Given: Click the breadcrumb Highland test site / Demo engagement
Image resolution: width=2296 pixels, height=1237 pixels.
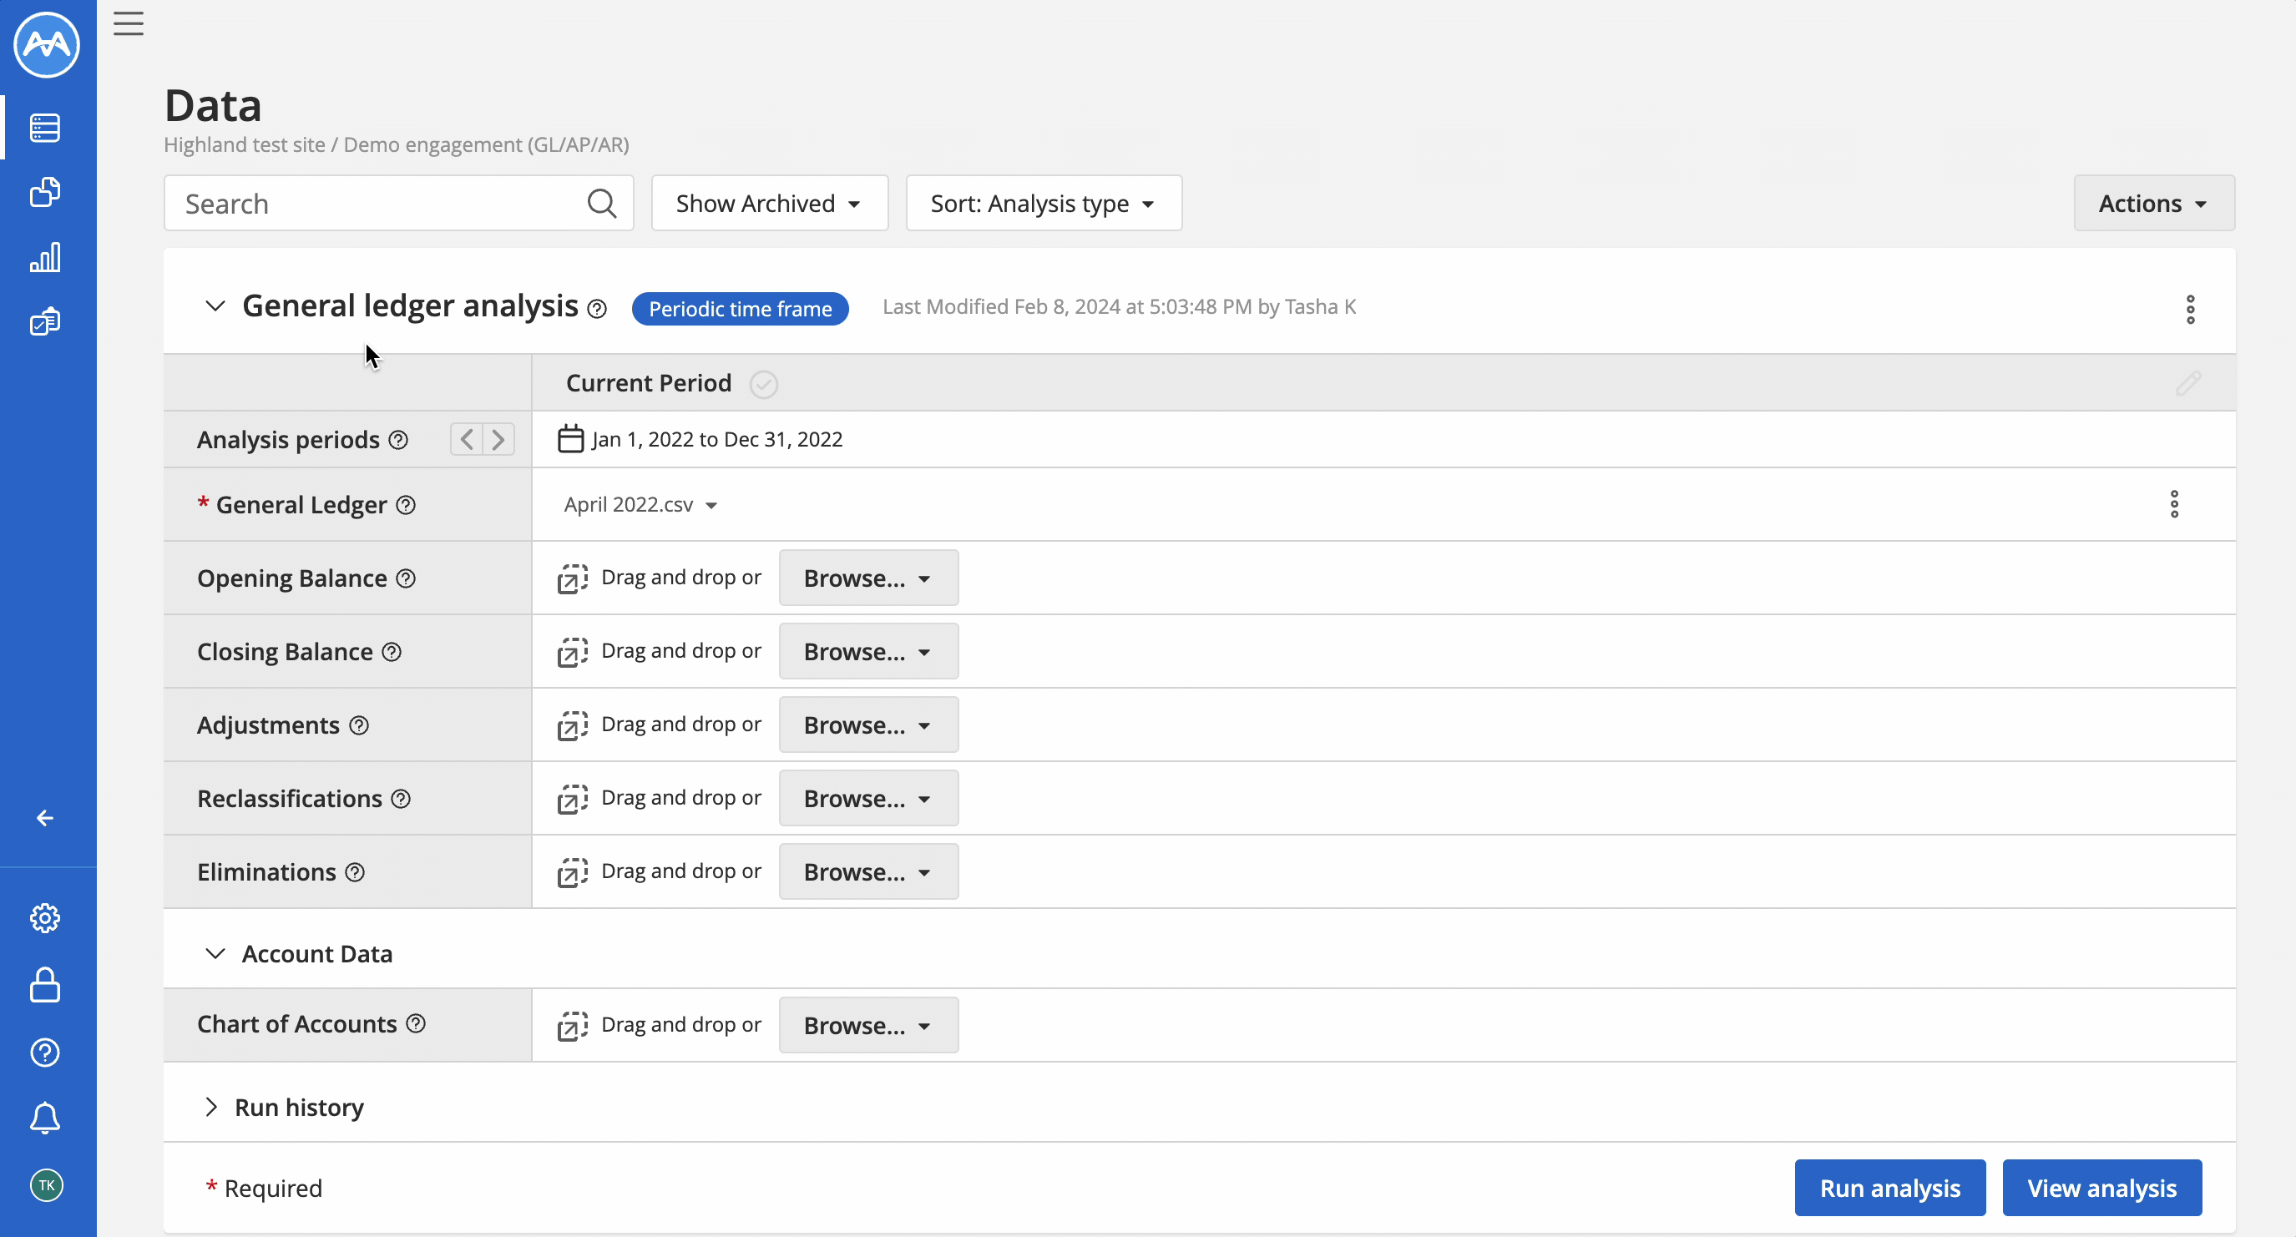Looking at the screenshot, I should (396, 144).
